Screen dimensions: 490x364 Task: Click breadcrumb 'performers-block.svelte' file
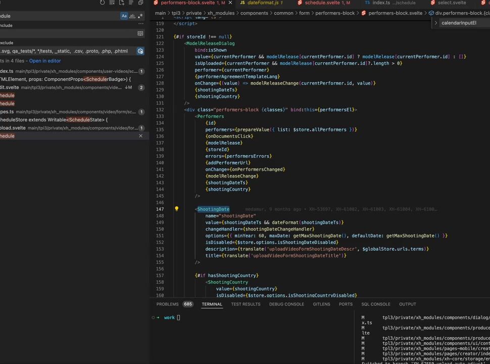click(396, 13)
